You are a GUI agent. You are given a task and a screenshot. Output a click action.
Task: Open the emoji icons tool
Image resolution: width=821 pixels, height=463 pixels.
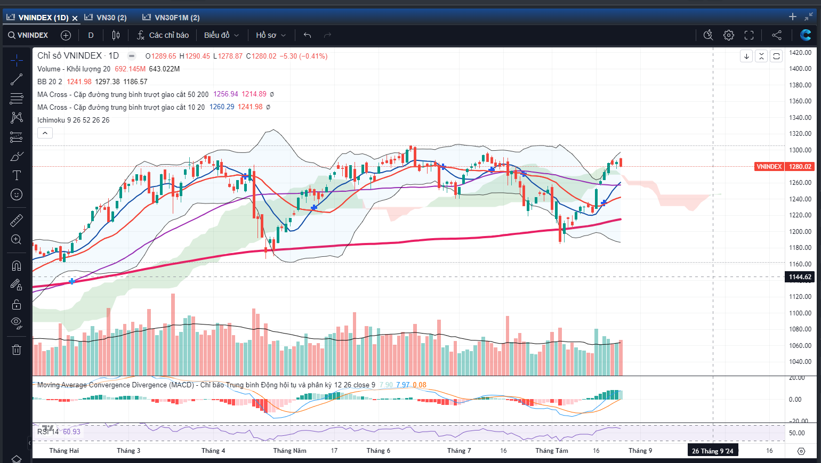(17, 194)
